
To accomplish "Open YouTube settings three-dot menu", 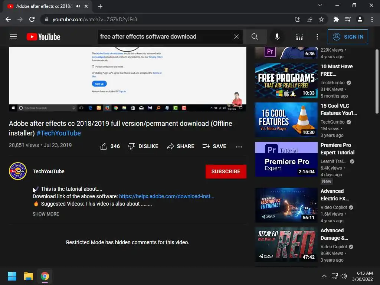I will coord(317,37).
